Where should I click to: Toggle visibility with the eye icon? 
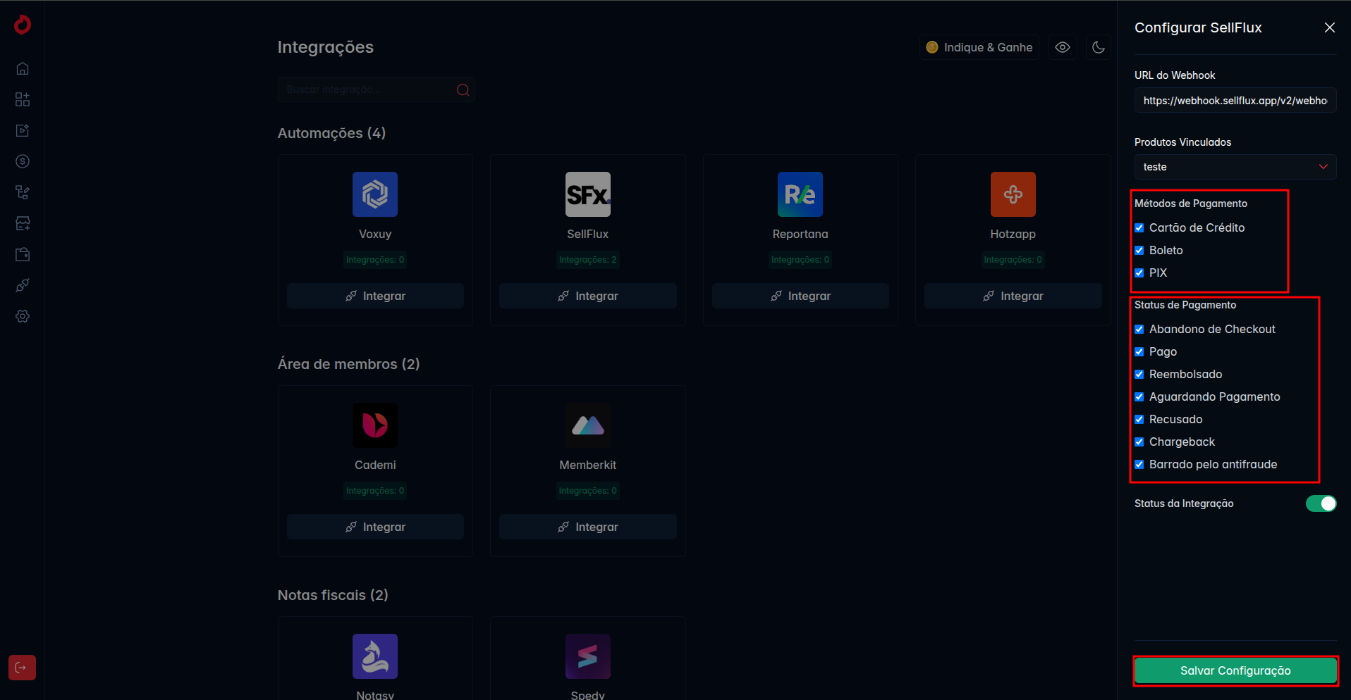1063,47
